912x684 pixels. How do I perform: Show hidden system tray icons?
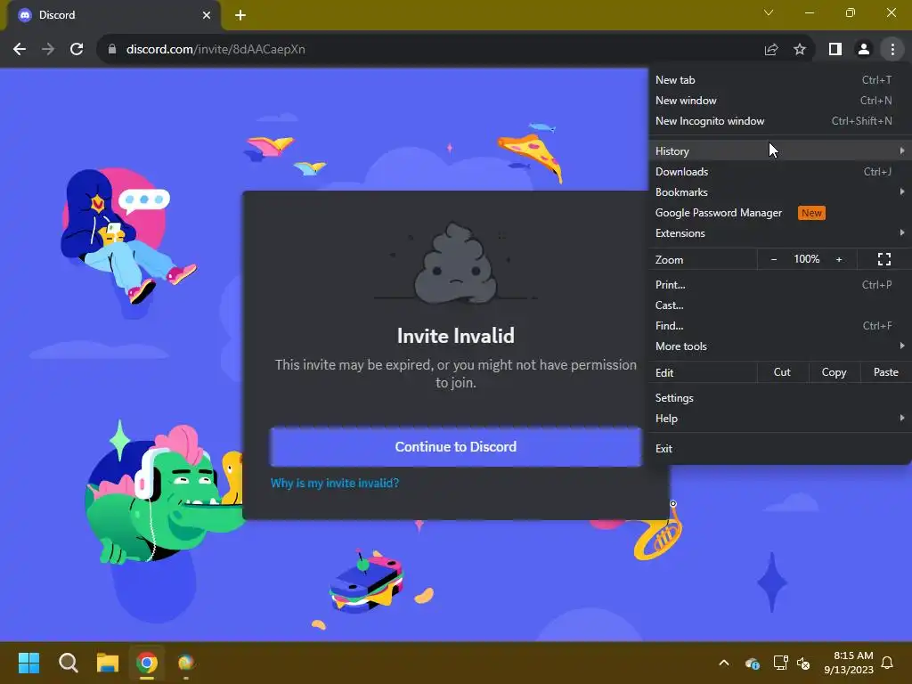724,663
